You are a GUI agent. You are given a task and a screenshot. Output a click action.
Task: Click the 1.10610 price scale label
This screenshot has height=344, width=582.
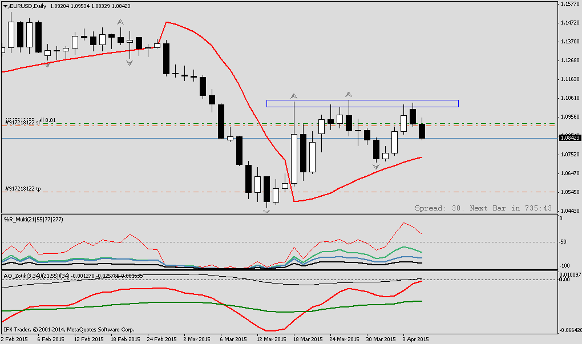pyautogui.click(x=570, y=98)
